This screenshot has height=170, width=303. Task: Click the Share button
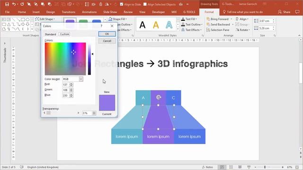pos(284,12)
